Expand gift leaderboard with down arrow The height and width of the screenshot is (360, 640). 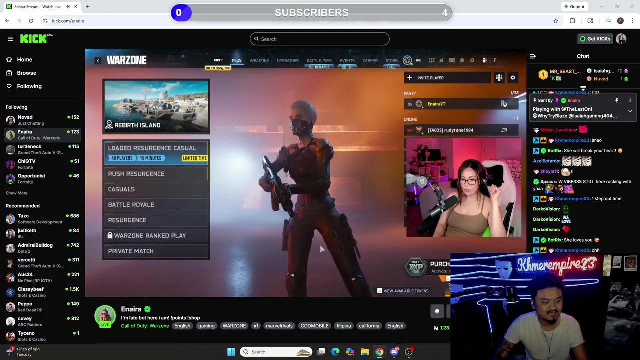[583, 88]
